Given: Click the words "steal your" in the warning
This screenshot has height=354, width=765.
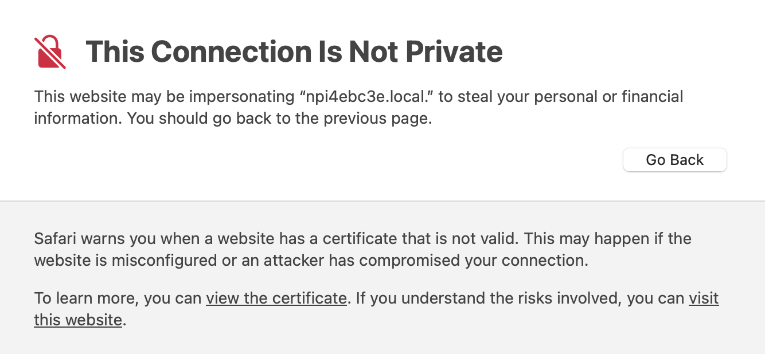Looking at the screenshot, I should [x=495, y=96].
